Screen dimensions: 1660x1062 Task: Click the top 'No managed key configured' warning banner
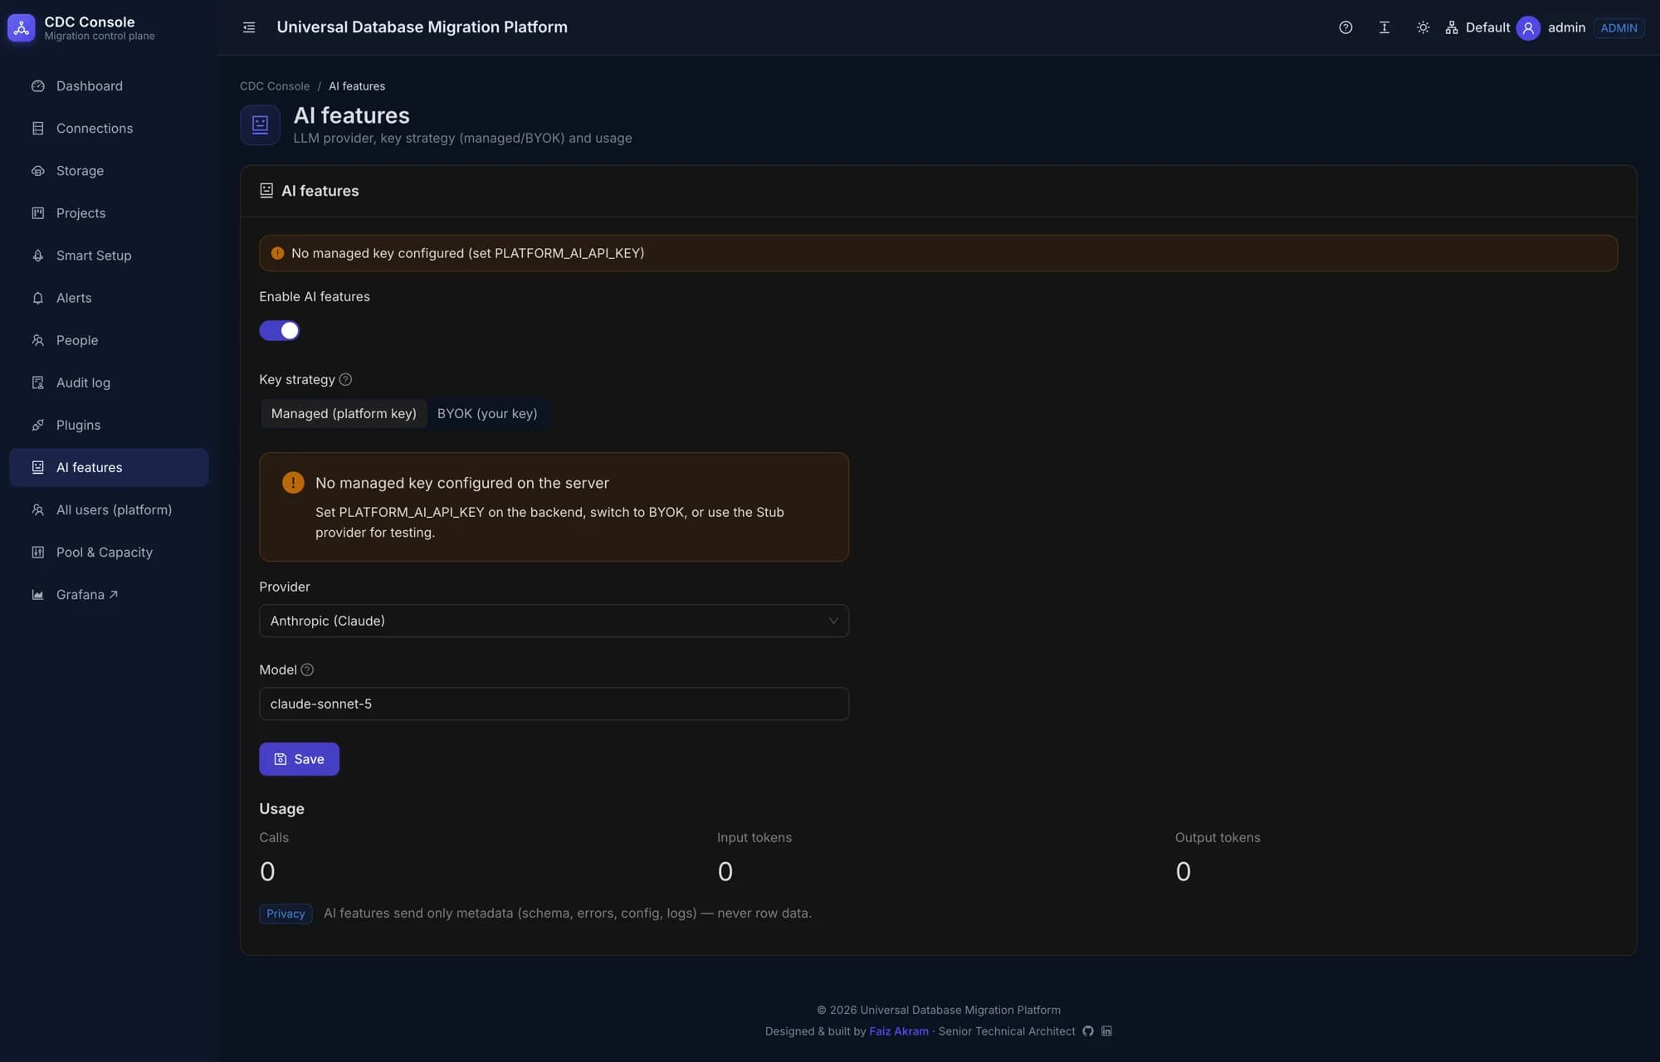coord(938,253)
